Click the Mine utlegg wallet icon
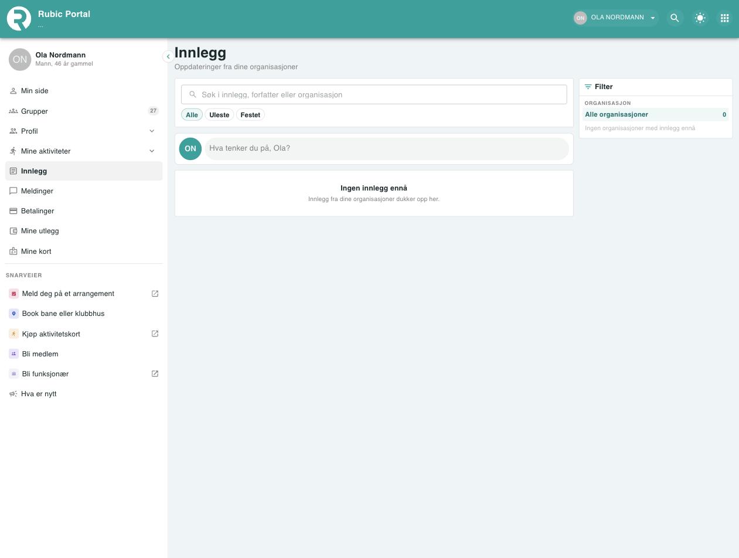 [13, 231]
